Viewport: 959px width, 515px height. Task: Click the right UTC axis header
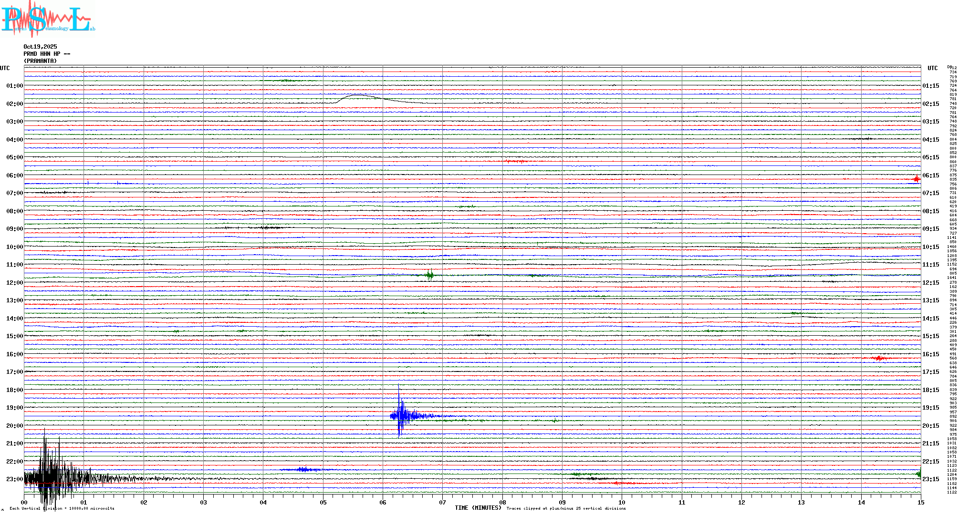[x=932, y=68]
